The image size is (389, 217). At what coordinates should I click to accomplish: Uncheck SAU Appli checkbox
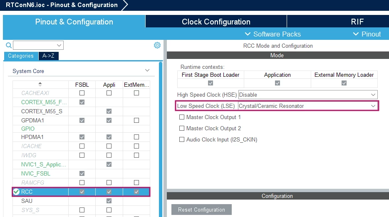(x=109, y=201)
